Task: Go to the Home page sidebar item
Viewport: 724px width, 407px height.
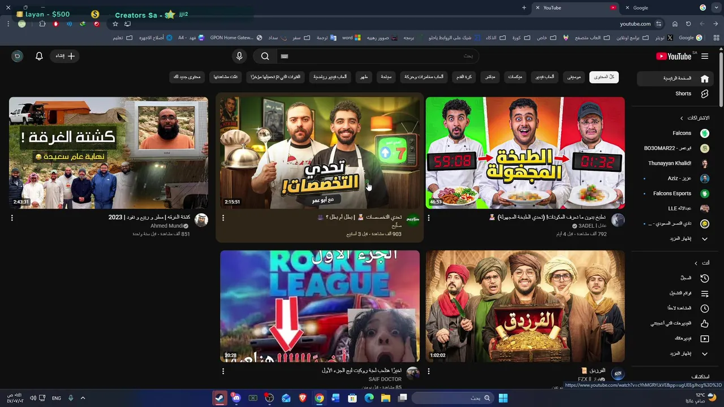Action: (x=676, y=79)
